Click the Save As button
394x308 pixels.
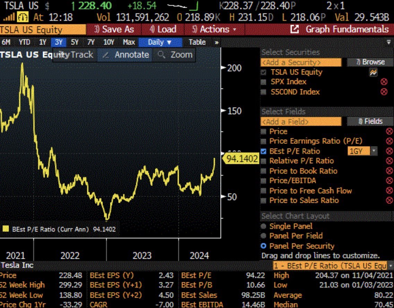(114, 30)
